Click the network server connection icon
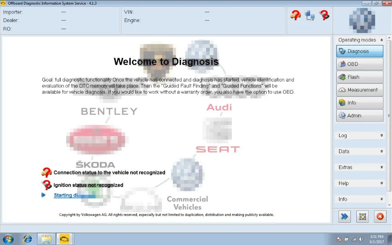Screen dimensions: 392x245 coord(310,15)
